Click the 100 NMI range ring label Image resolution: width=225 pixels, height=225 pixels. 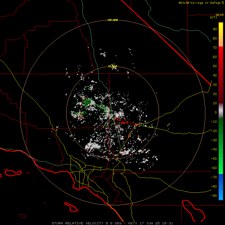[112, 20]
